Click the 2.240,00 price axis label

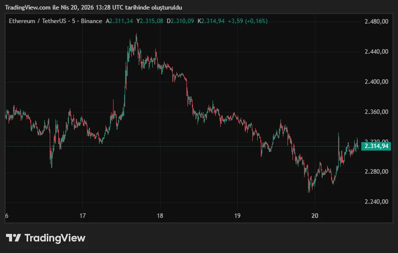(376, 202)
